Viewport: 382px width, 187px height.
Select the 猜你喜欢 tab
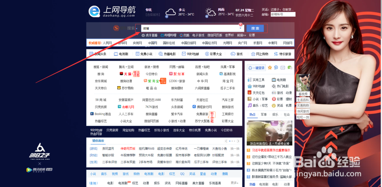(x=98, y=141)
